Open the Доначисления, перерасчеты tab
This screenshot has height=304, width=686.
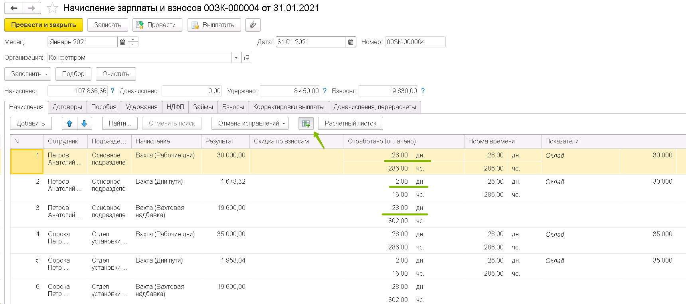375,107
